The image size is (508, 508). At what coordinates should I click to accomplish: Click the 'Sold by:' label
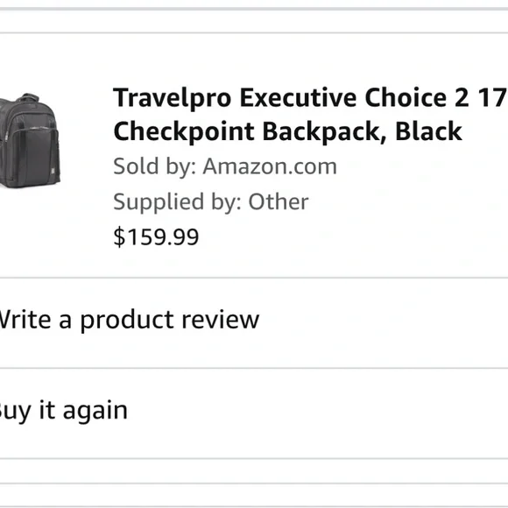154,166
